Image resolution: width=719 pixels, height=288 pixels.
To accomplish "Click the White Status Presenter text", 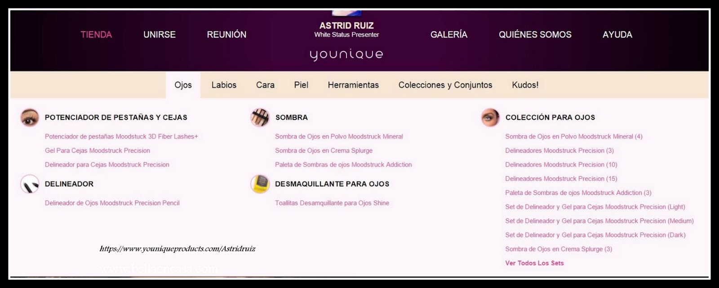I will [x=346, y=35].
